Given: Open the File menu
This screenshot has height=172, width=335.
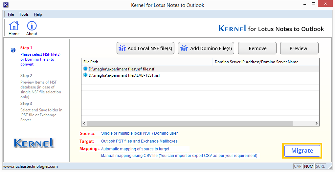Looking at the screenshot, I should 11,14.
